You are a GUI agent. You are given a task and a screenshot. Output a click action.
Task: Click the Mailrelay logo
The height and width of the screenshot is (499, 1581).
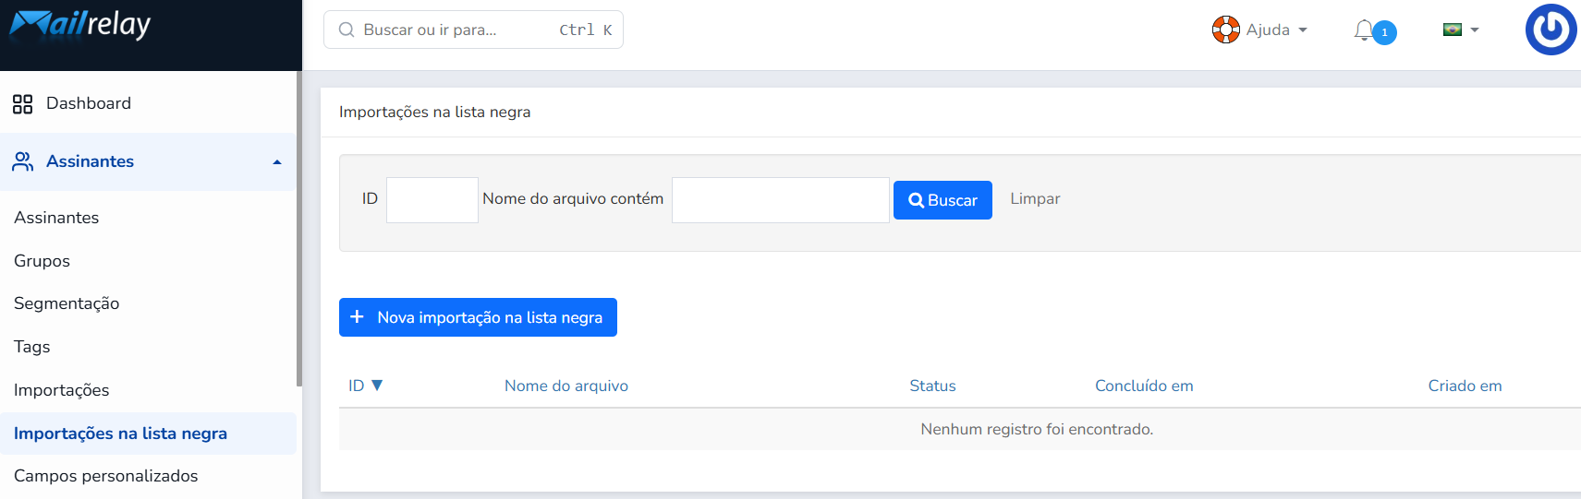click(79, 24)
